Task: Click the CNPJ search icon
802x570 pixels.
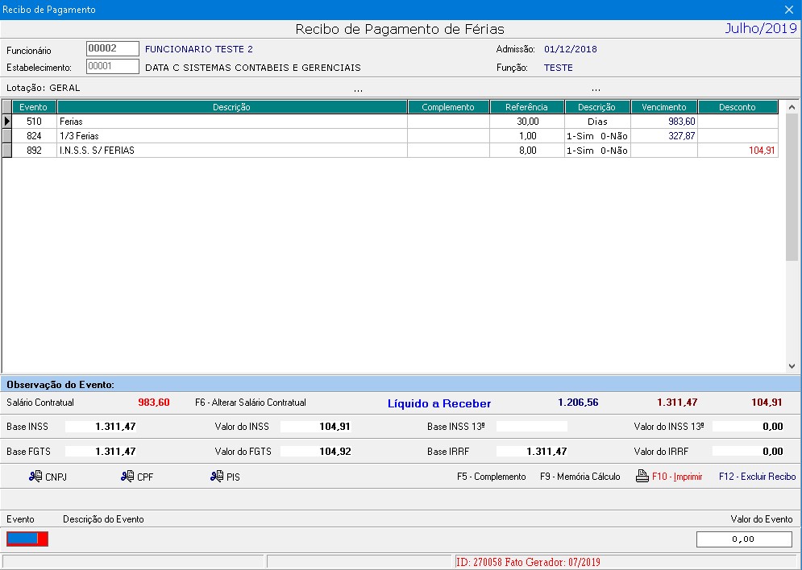Action: coord(35,477)
